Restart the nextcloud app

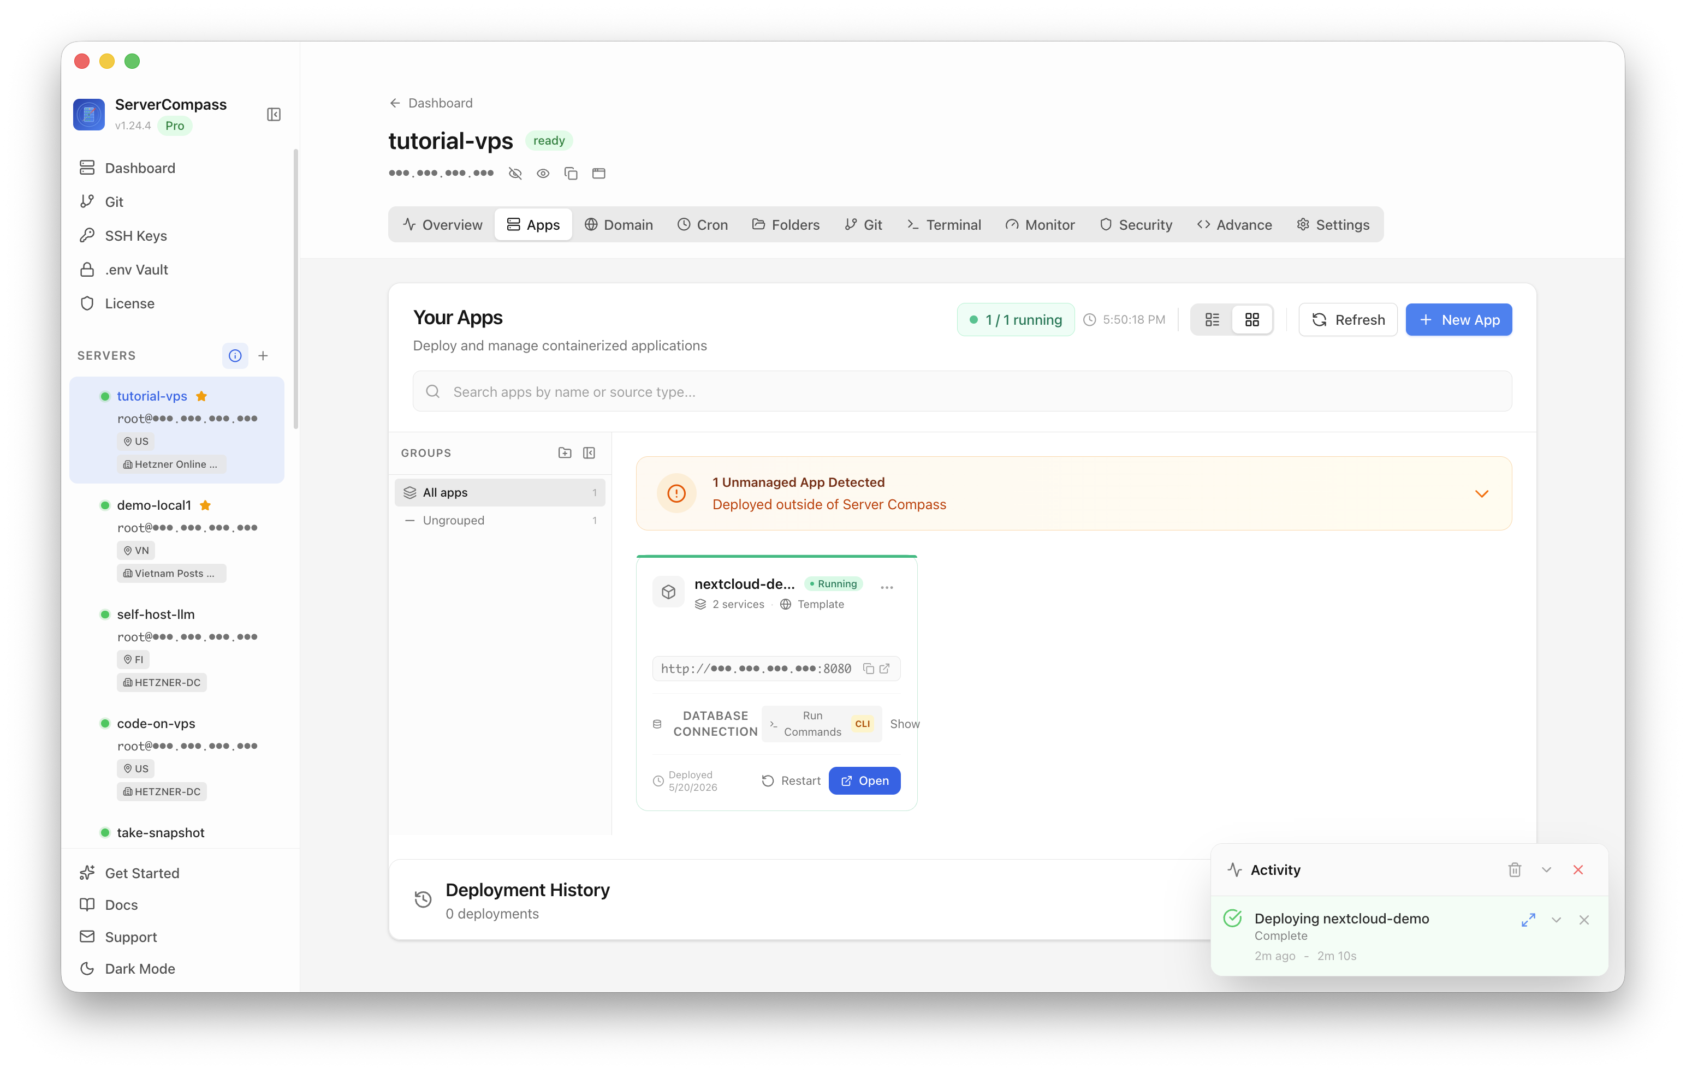click(791, 780)
